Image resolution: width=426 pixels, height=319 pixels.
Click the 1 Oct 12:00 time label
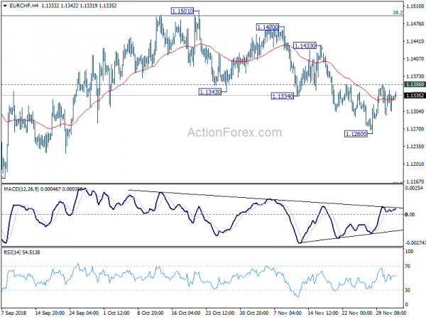pyautogui.click(x=116, y=313)
